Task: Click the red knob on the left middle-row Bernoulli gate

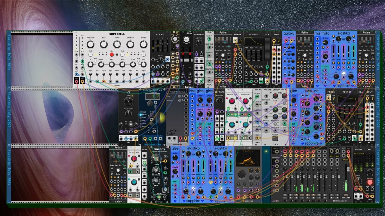Action: click(232, 101)
